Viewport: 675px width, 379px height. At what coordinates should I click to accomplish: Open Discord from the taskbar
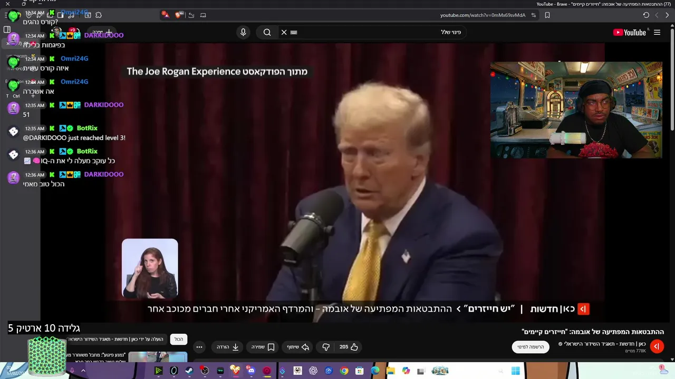(251, 371)
